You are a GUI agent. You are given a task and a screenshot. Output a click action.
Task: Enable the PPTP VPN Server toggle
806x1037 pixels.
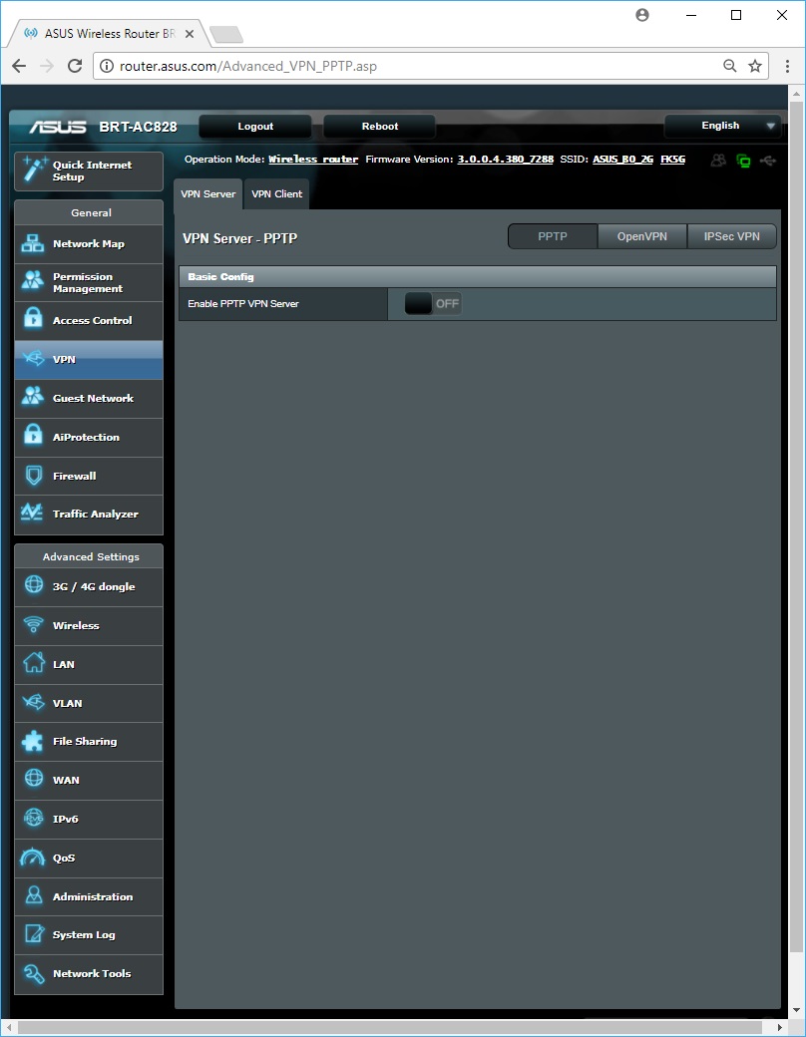tap(433, 304)
